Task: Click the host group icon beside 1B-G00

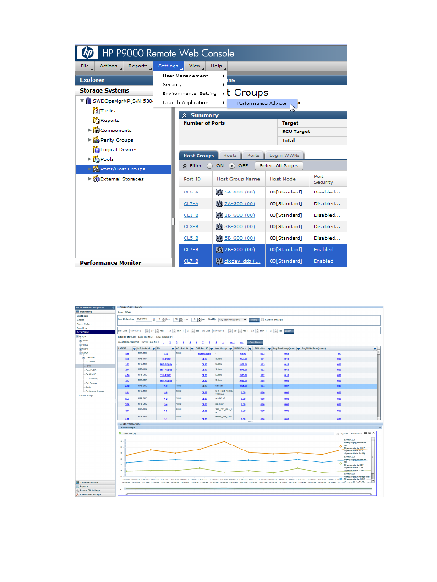Action: click(x=219, y=215)
